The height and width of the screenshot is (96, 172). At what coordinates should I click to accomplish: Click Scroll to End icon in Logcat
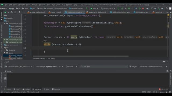(x=5, y=78)
